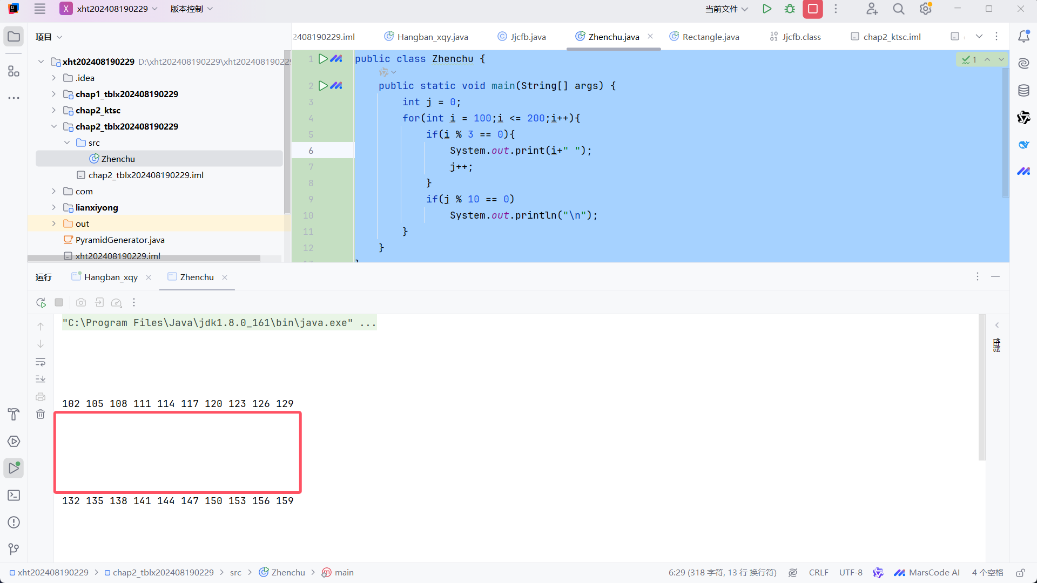Click the console vertical scrollbar
The width and height of the screenshot is (1037, 583).
click(x=981, y=388)
